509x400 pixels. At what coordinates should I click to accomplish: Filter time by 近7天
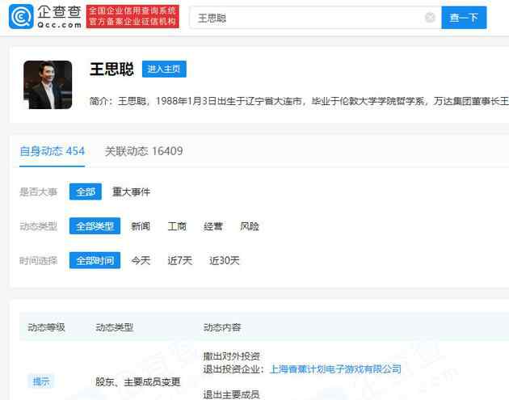click(180, 260)
